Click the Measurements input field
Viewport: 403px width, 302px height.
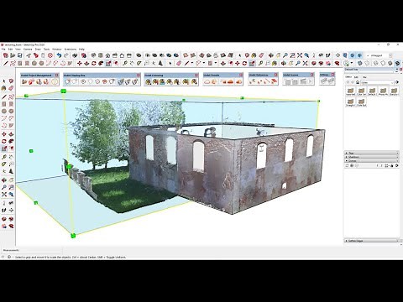(42, 250)
